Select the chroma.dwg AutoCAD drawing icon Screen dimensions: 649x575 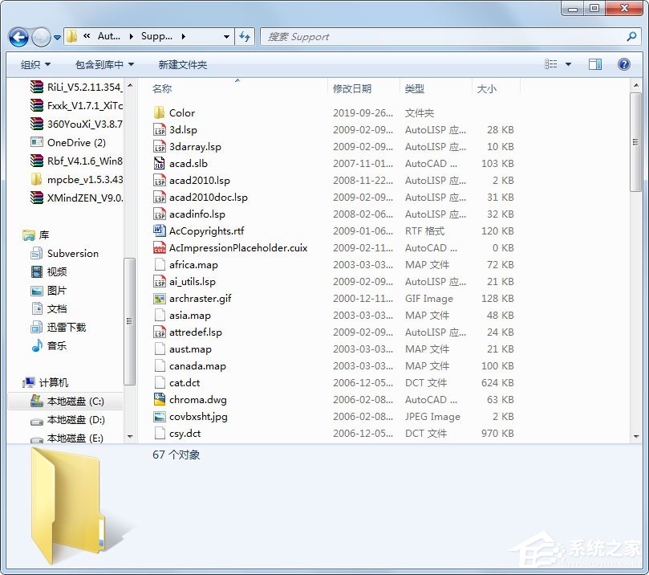pyautogui.click(x=159, y=399)
